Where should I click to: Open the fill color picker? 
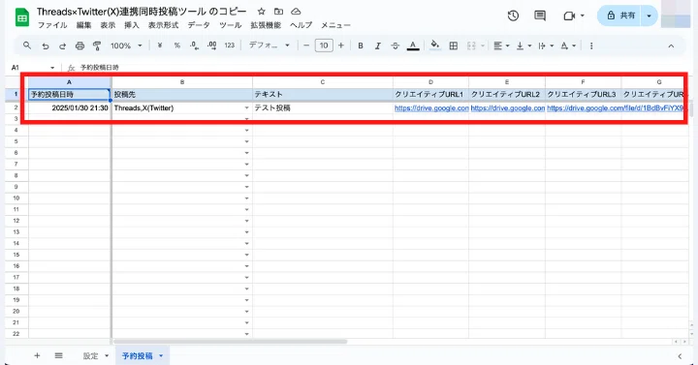(x=435, y=46)
